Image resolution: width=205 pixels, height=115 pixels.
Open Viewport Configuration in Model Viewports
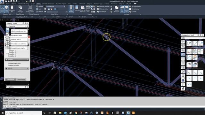(30, 9)
